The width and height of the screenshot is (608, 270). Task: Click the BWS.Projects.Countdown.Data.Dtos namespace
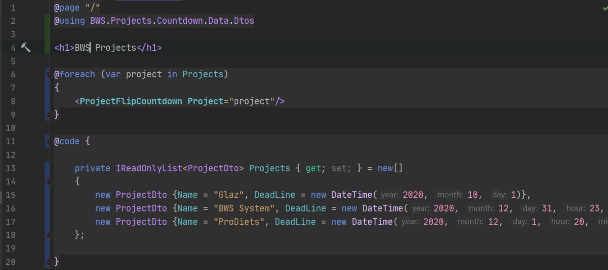click(172, 21)
